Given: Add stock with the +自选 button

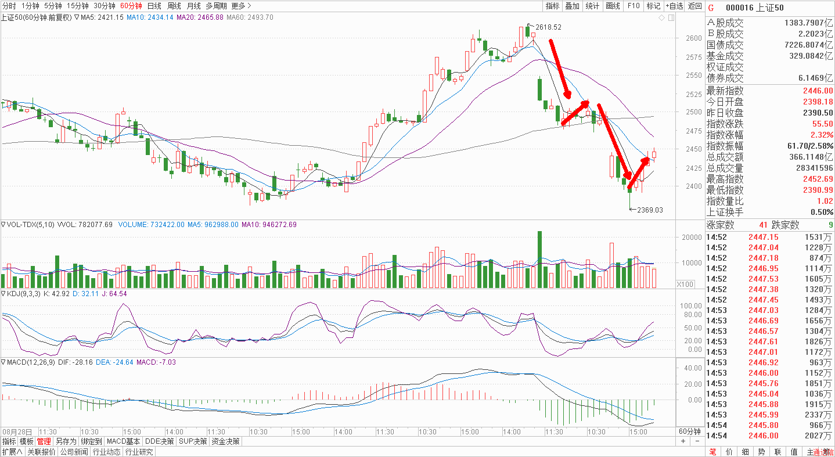Looking at the screenshot, I should click(x=674, y=6).
